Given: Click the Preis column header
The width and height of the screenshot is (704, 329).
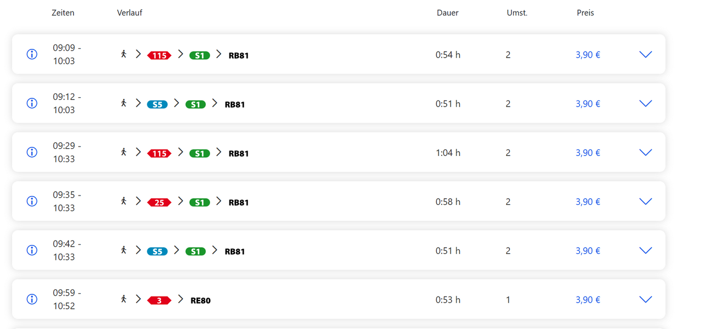Looking at the screenshot, I should coord(585,13).
